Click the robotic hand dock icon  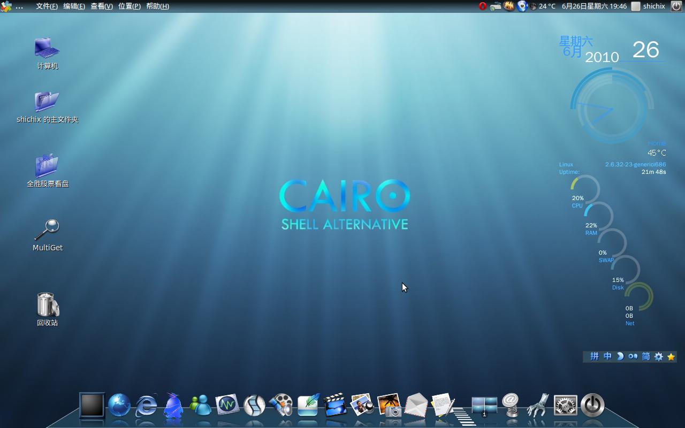coord(538,405)
